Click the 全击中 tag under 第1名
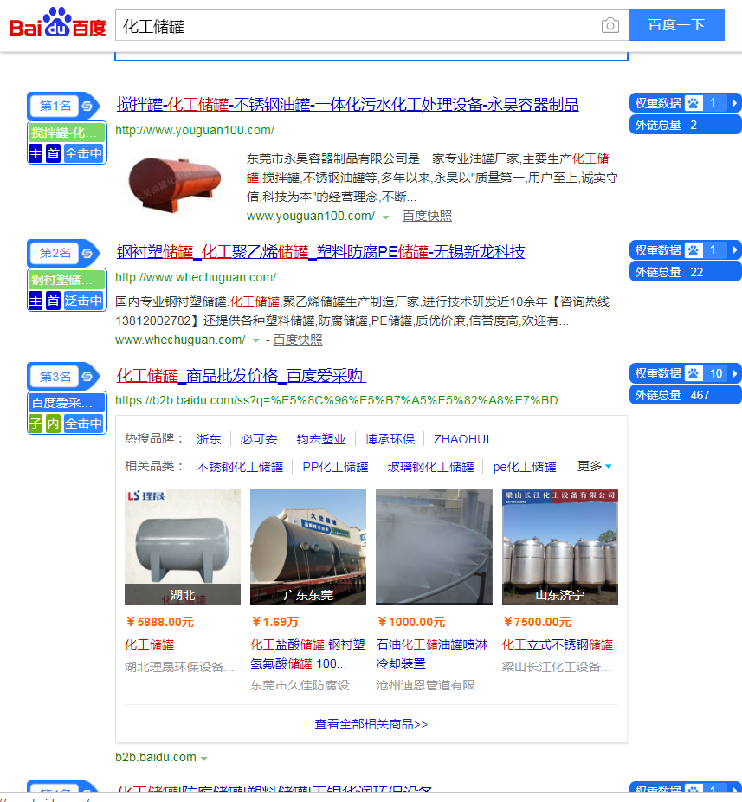The width and height of the screenshot is (742, 802). click(x=84, y=153)
